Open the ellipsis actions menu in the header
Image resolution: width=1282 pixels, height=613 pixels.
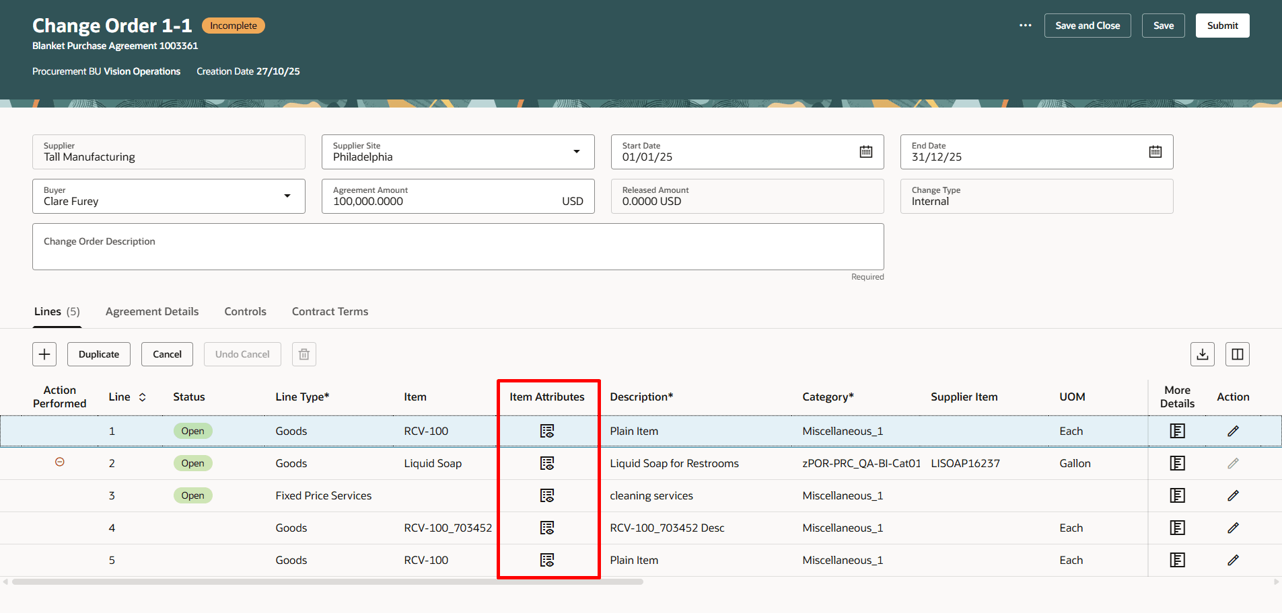pyautogui.click(x=1026, y=25)
